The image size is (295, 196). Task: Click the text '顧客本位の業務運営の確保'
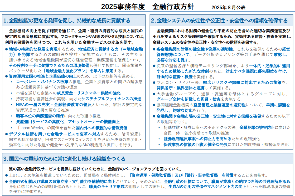(x=40, y=116)
